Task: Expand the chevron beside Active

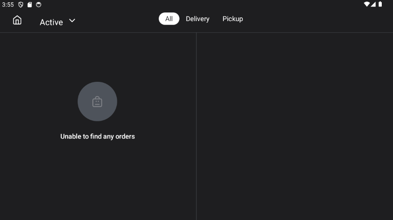Action: point(72,21)
